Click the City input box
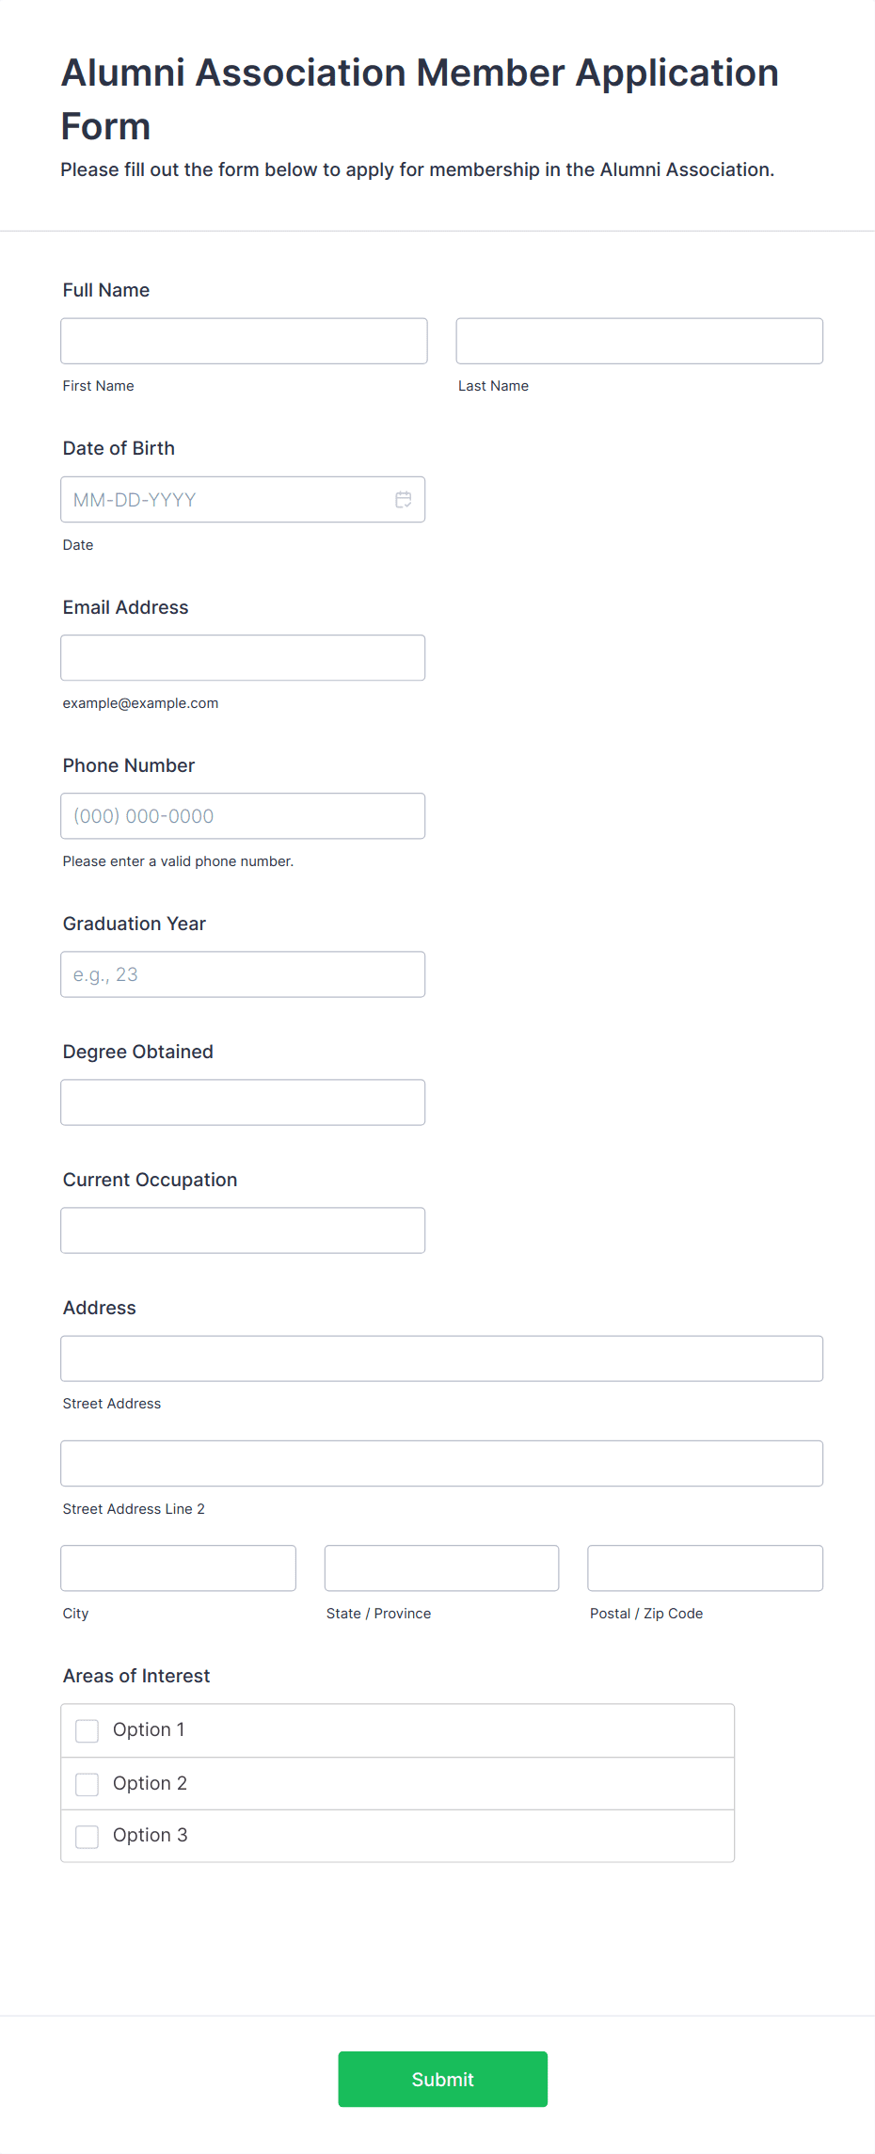 pos(178,1567)
